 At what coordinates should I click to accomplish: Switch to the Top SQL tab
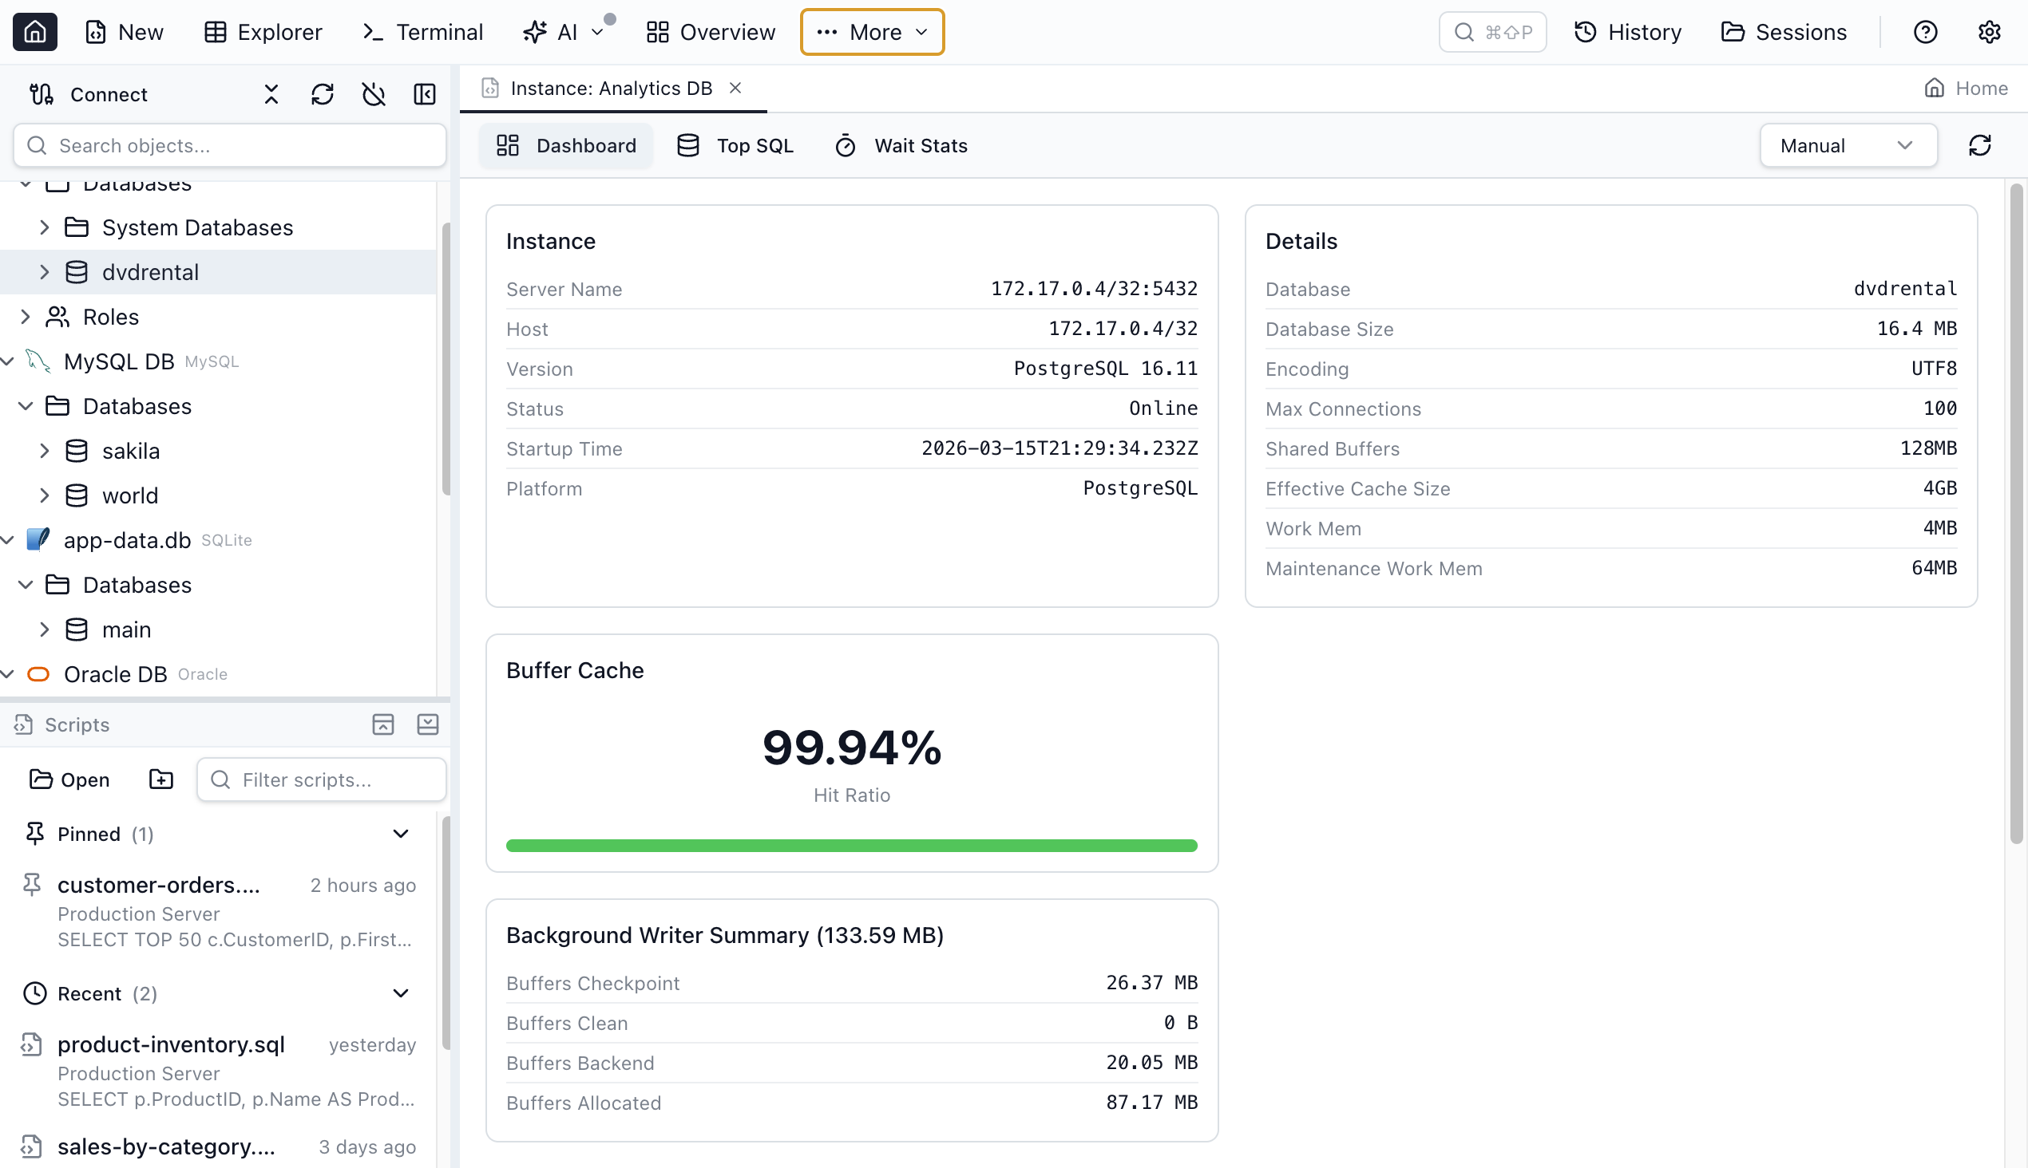tap(735, 145)
